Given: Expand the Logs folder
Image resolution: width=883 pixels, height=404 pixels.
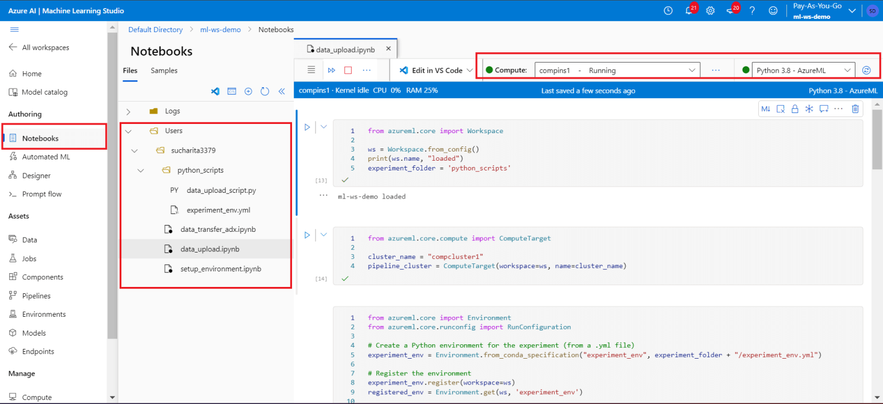Looking at the screenshot, I should click(128, 111).
